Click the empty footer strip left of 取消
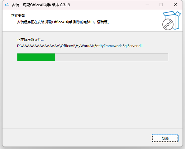Viewport: 185px width, 149px height. 77,138
